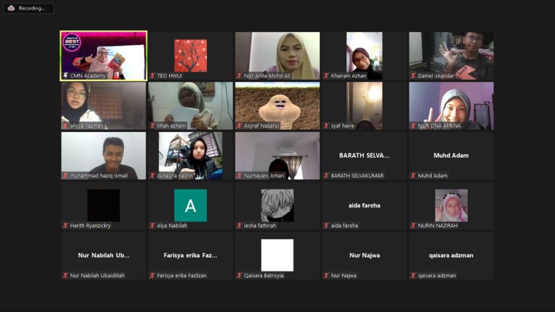Screen dimensions: 555x312
Task: Click muted mic icon next to TEO HWUI
Action: pyautogui.click(x=153, y=76)
